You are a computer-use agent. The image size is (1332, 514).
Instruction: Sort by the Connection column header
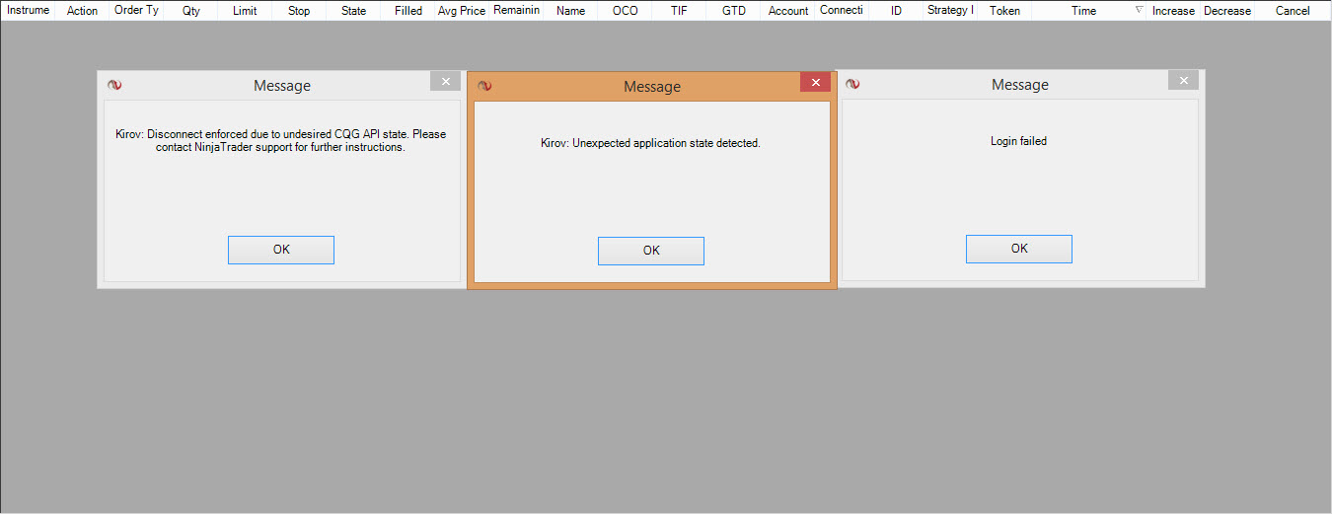[x=842, y=11]
